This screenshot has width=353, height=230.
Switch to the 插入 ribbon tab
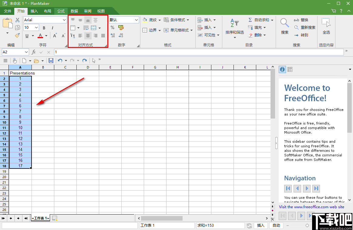coord(34,11)
